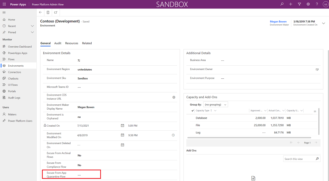Expand the record header chevron
Image resolution: width=329 pixels, height=181 pixels.
coord(323,23)
